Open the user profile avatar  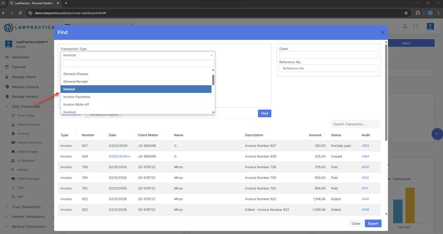point(430,27)
